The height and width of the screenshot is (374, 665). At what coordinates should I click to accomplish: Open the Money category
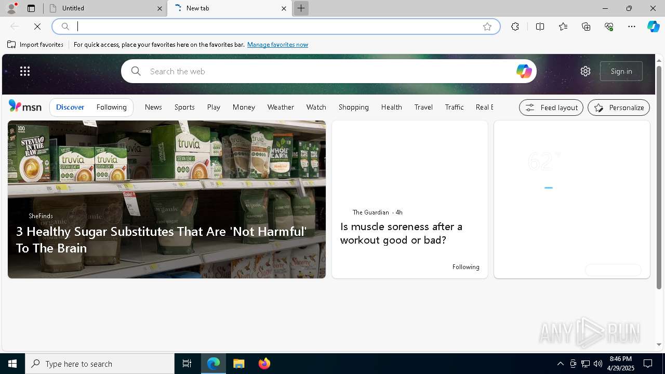tap(244, 107)
